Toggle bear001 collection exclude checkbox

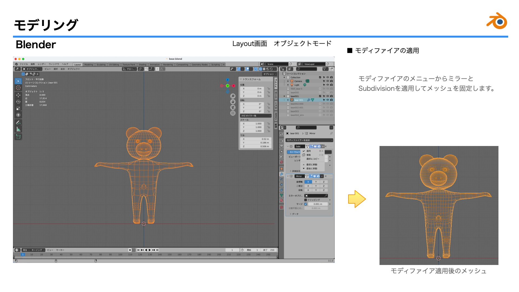[x=320, y=96]
